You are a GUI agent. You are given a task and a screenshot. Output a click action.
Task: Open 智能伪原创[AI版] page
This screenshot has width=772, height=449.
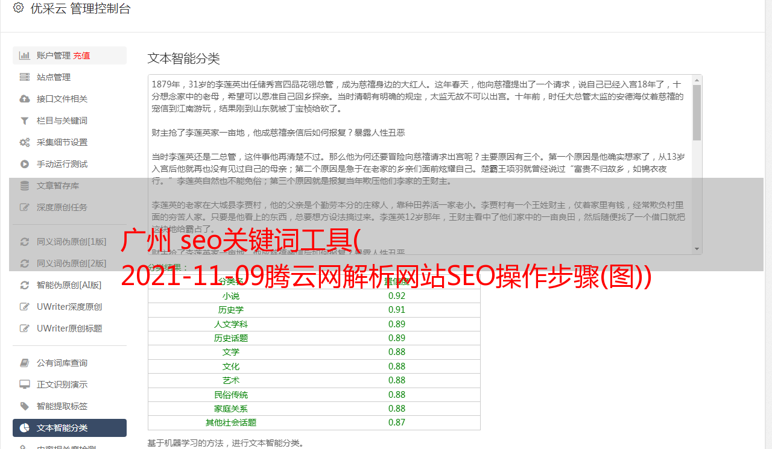[x=69, y=285]
